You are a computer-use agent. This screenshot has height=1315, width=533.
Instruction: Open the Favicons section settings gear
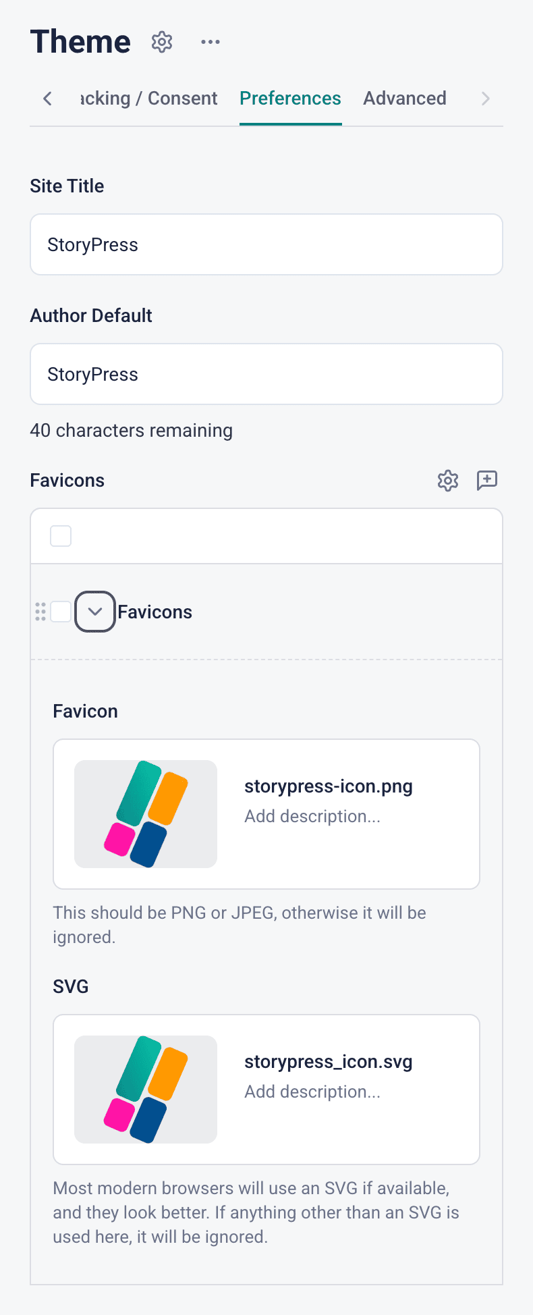pos(447,481)
